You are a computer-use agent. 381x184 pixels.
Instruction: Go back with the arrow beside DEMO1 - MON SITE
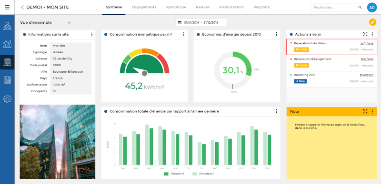pos(22,7)
